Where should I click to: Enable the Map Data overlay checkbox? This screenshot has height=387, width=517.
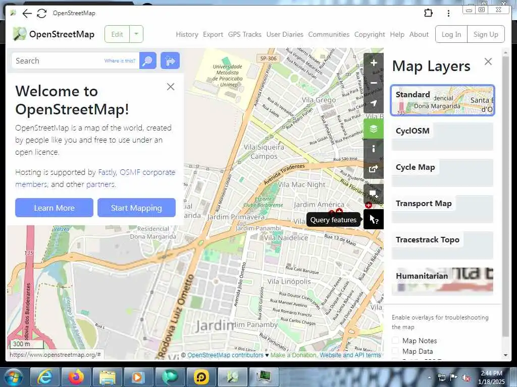pos(395,351)
